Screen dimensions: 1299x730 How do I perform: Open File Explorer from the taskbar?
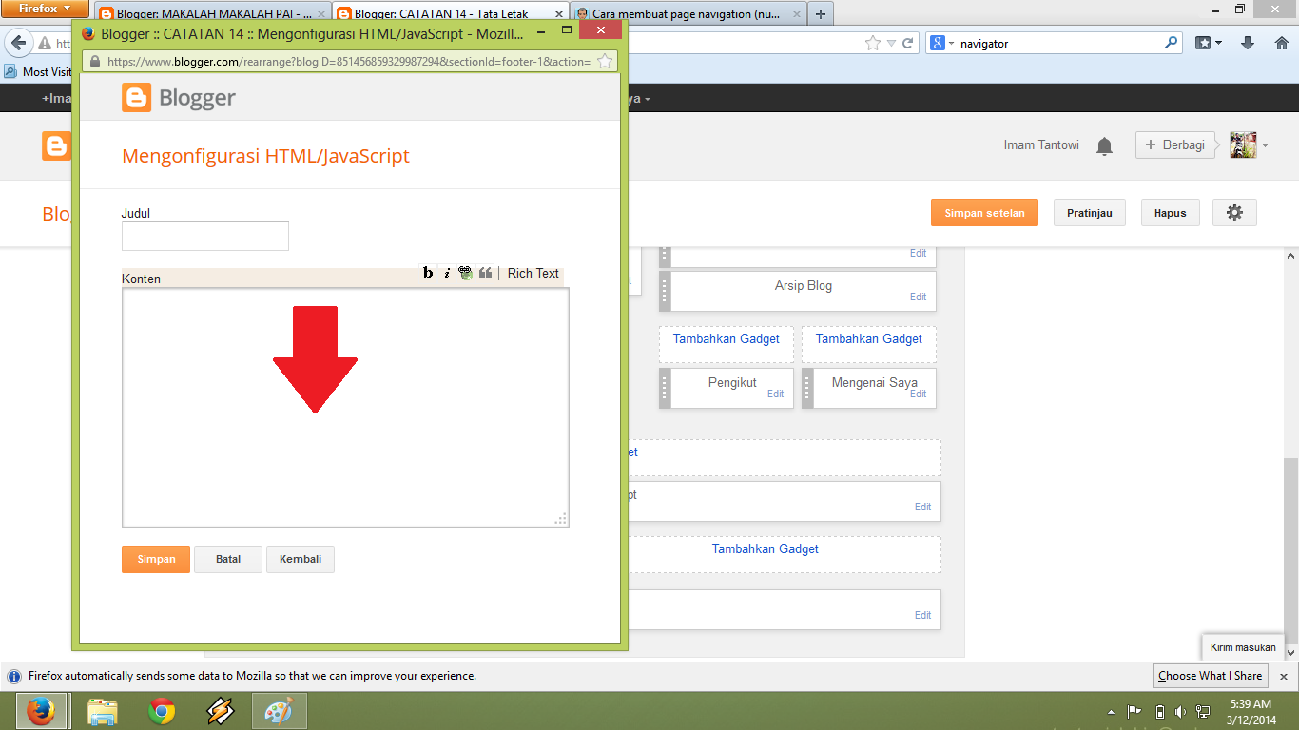click(x=102, y=711)
